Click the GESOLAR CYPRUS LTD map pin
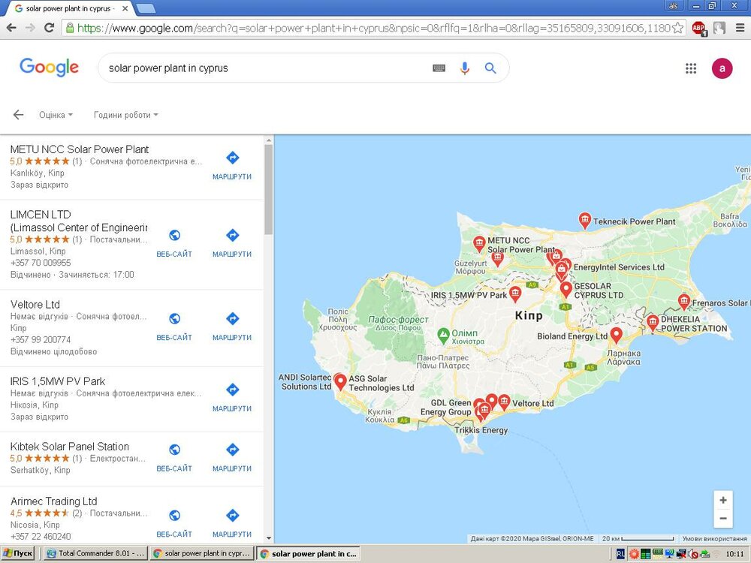 coord(566,289)
